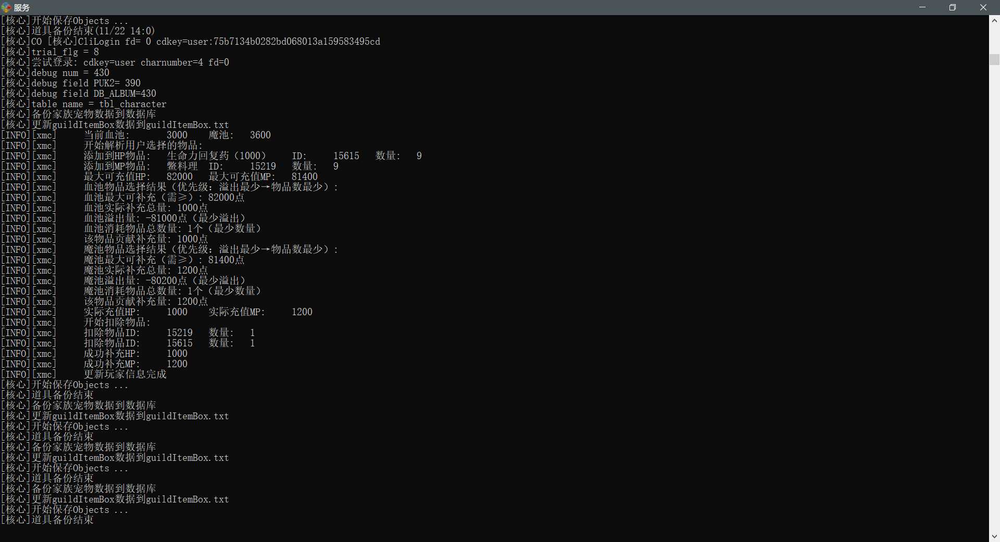Click the 魔池实际补充总量: 1200点 line

105,270
